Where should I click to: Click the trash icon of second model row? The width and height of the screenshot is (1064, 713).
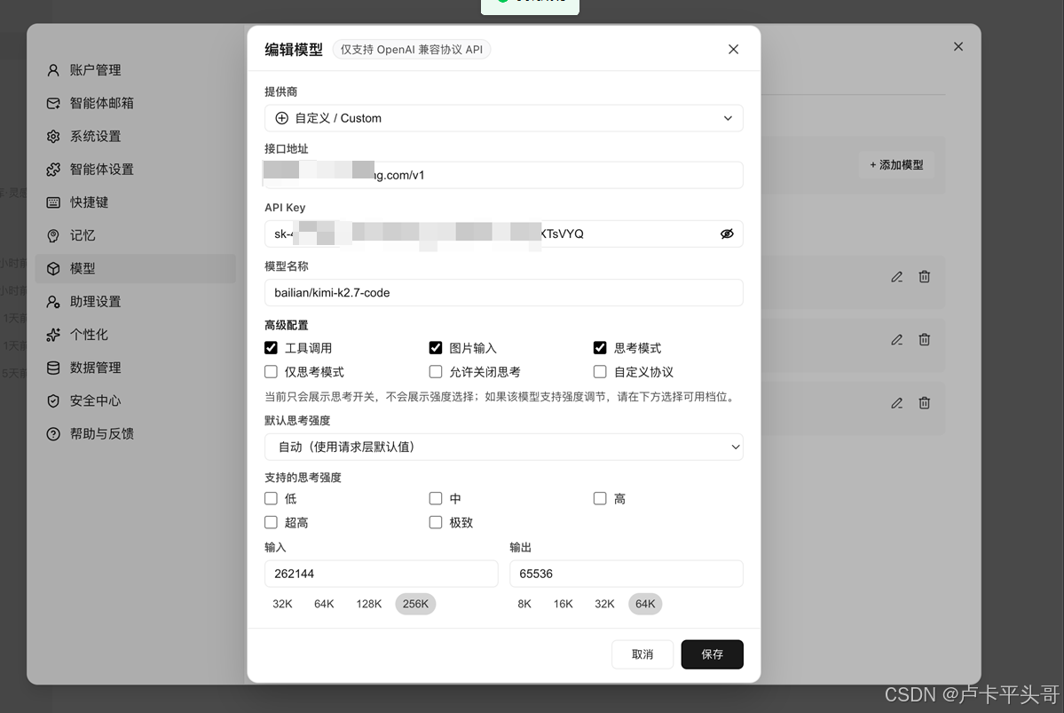click(924, 339)
